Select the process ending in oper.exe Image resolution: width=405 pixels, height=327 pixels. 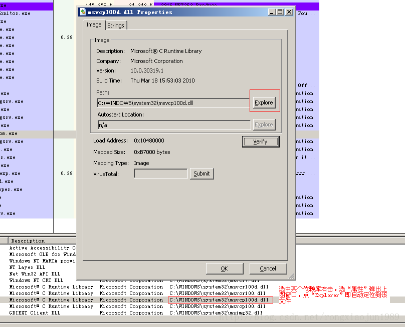click(11, 189)
